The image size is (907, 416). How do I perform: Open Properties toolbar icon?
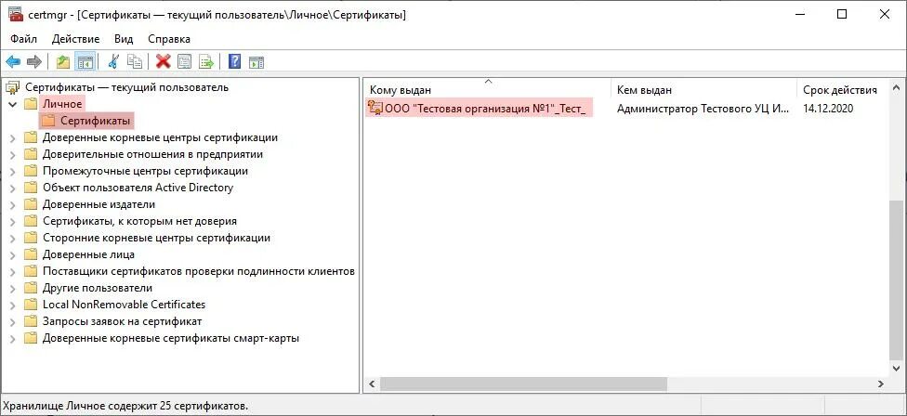[x=184, y=61]
